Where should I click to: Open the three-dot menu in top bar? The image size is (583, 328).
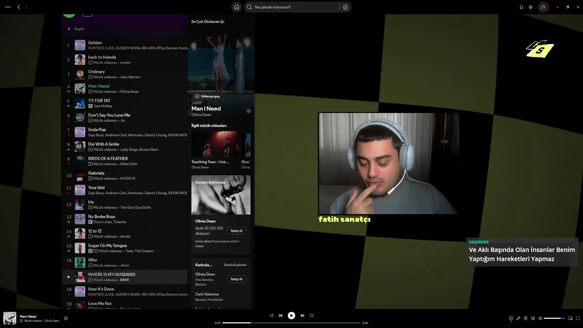[x=8, y=7]
